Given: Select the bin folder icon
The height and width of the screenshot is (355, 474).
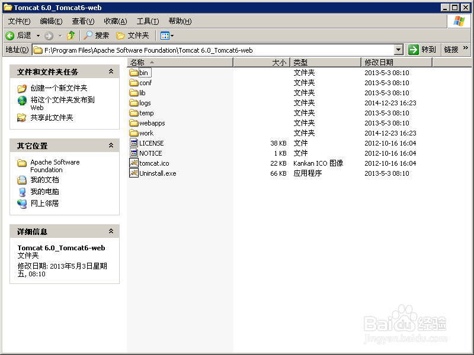Looking at the screenshot, I should point(134,72).
